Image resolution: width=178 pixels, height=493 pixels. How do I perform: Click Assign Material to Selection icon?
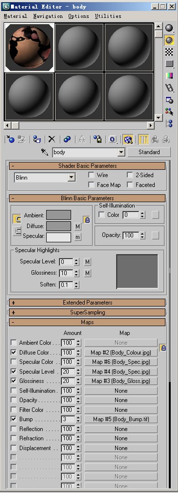point(37,140)
